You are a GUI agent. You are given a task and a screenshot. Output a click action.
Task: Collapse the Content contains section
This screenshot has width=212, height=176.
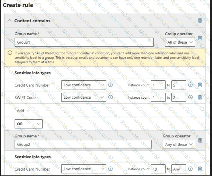9,20
